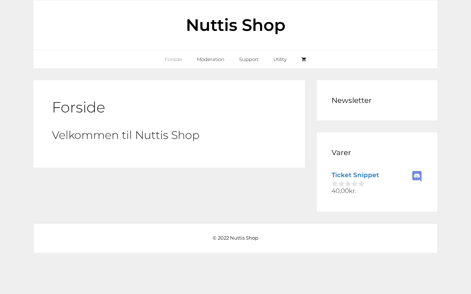This screenshot has width=471, height=294.
Task: Click Nuttis Shop text in the footer
Action: [244, 238]
